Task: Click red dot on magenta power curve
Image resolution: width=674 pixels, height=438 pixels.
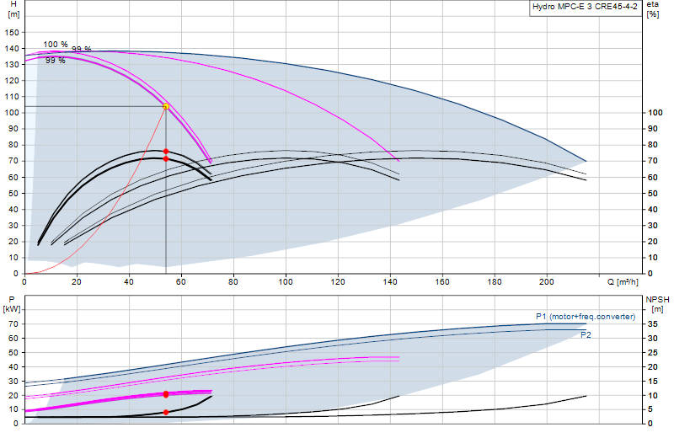Action: click(x=166, y=394)
